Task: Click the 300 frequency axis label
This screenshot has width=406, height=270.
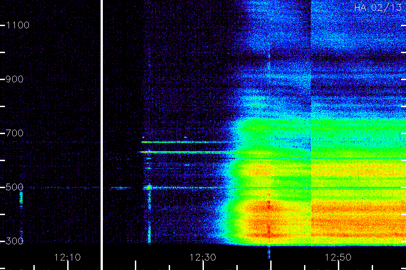Action: 14,241
